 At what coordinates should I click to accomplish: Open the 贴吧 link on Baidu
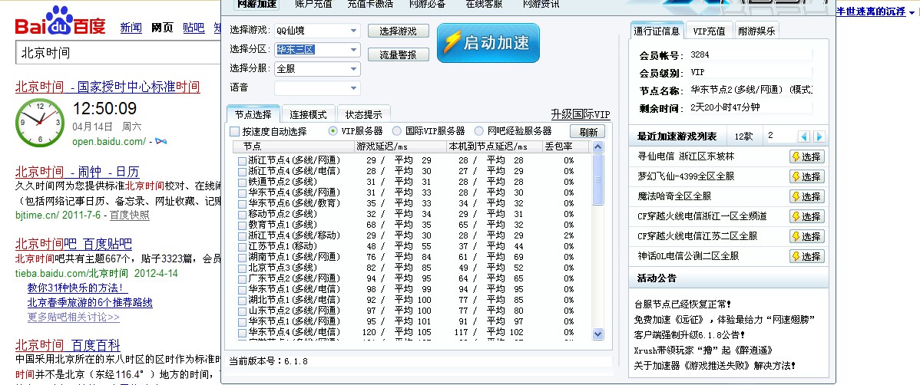click(194, 28)
